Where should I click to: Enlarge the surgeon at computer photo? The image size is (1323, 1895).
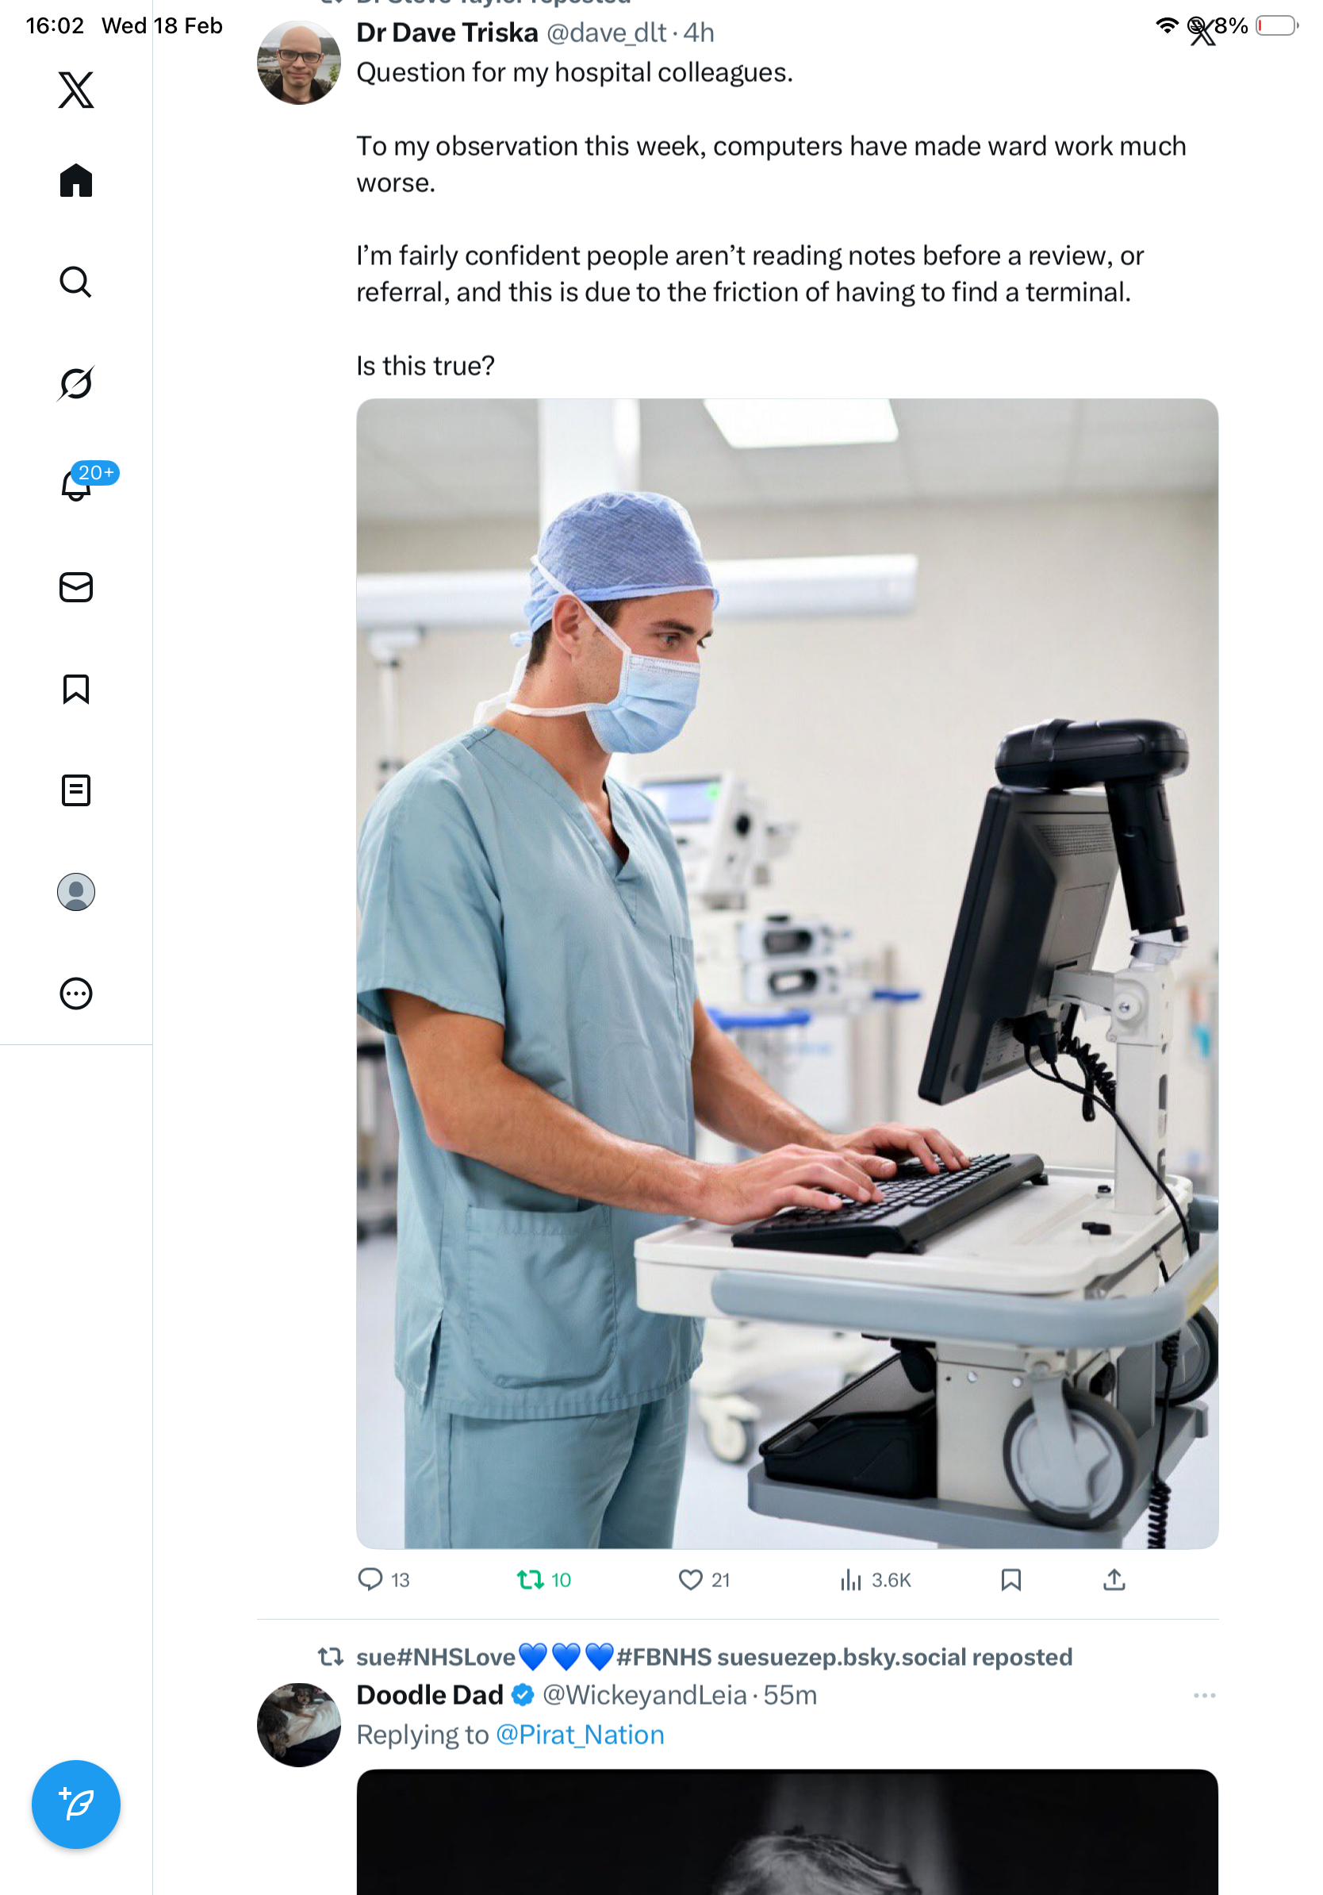click(x=787, y=973)
